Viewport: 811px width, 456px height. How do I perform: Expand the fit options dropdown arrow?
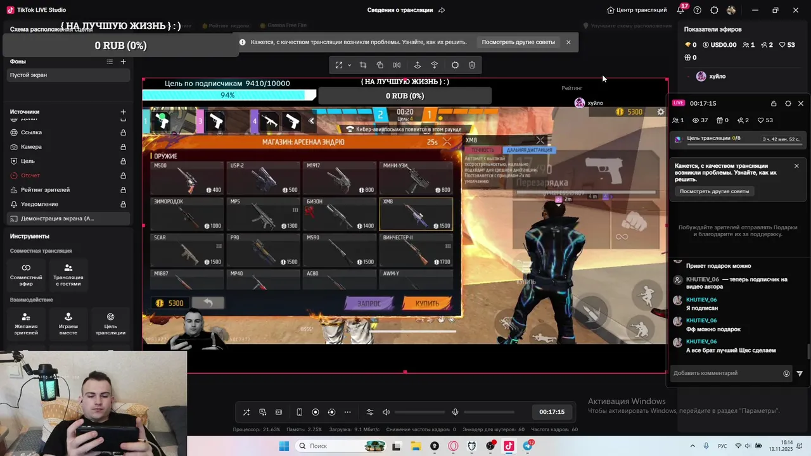tap(349, 65)
